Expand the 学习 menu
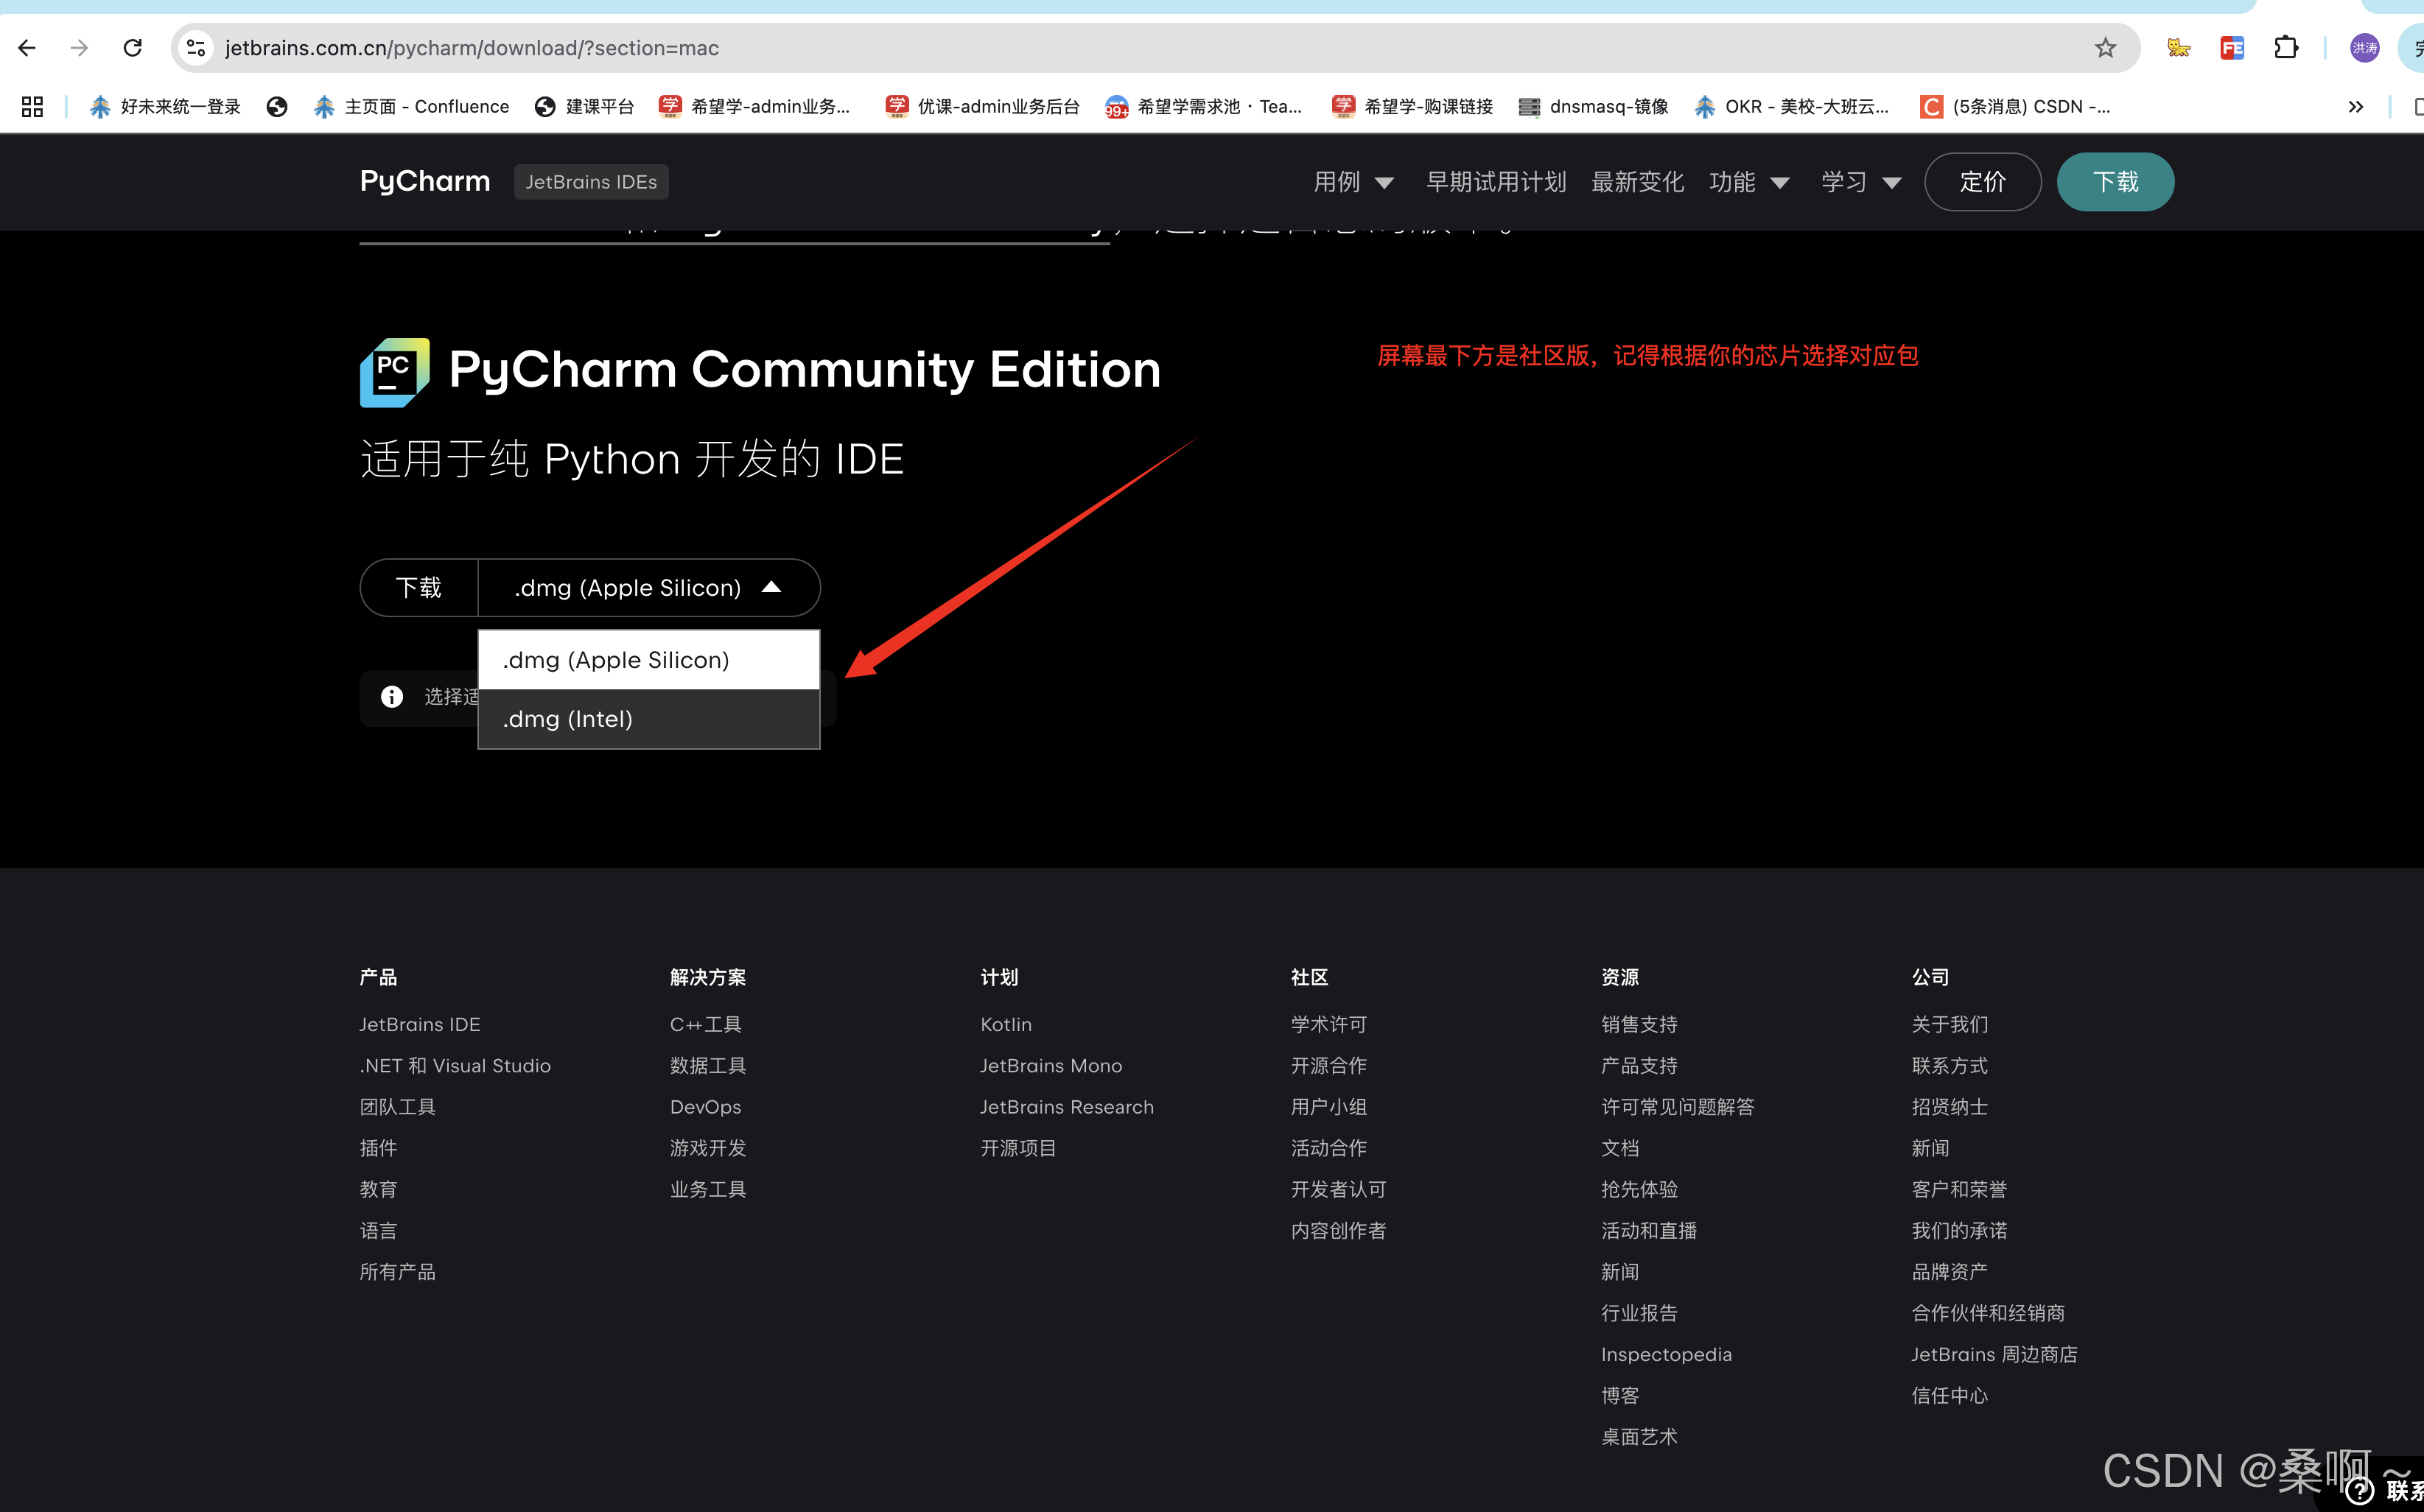The width and height of the screenshot is (2424, 1512). [x=1861, y=181]
